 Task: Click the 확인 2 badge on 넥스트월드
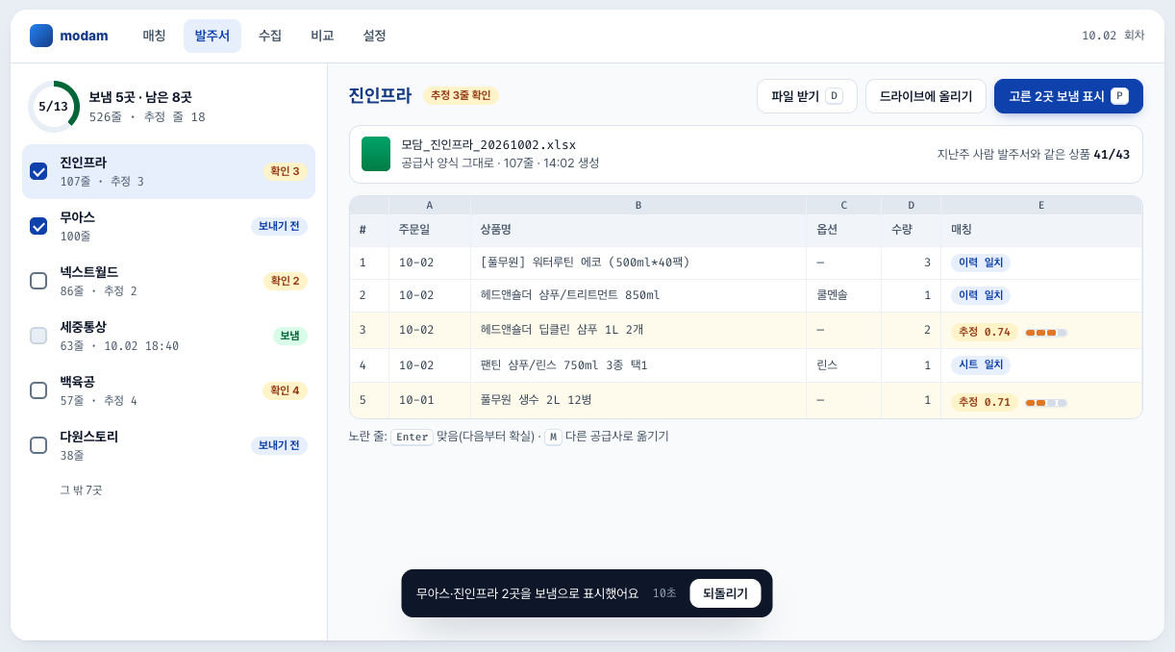286,281
